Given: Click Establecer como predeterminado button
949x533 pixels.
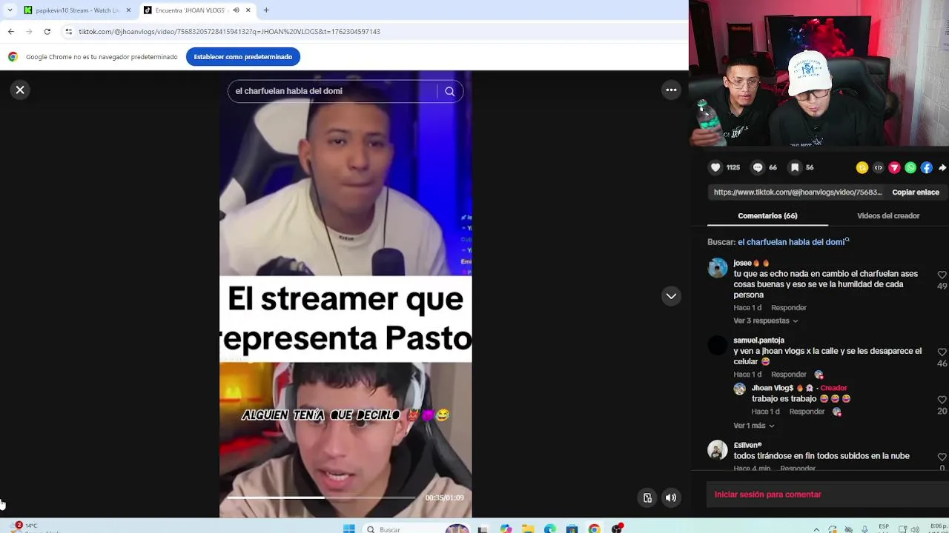Looking at the screenshot, I should 243,57.
